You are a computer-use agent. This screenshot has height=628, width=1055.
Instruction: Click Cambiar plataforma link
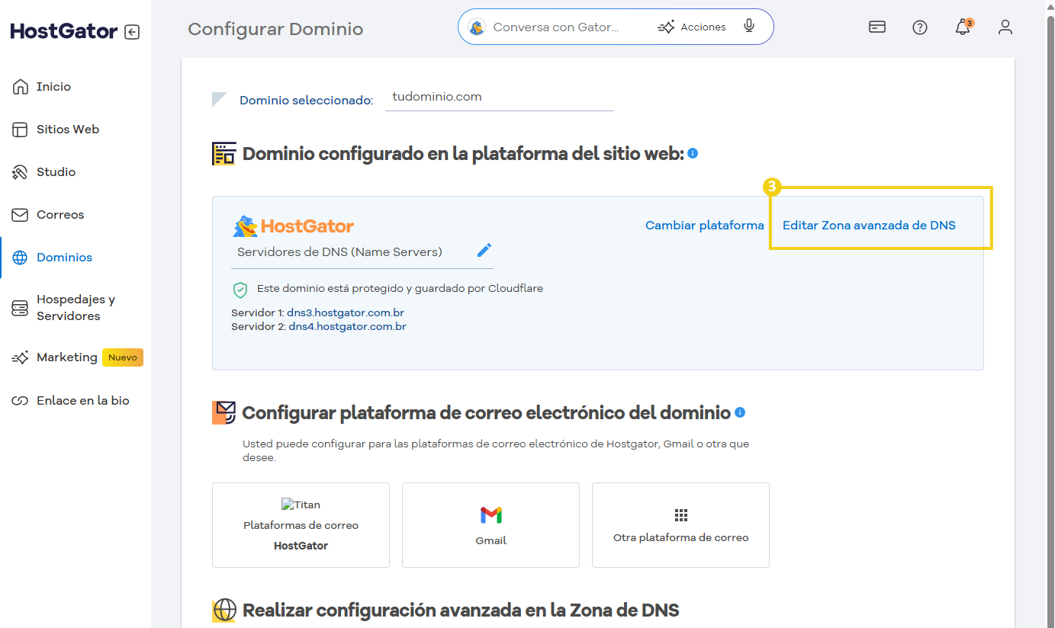click(x=704, y=226)
